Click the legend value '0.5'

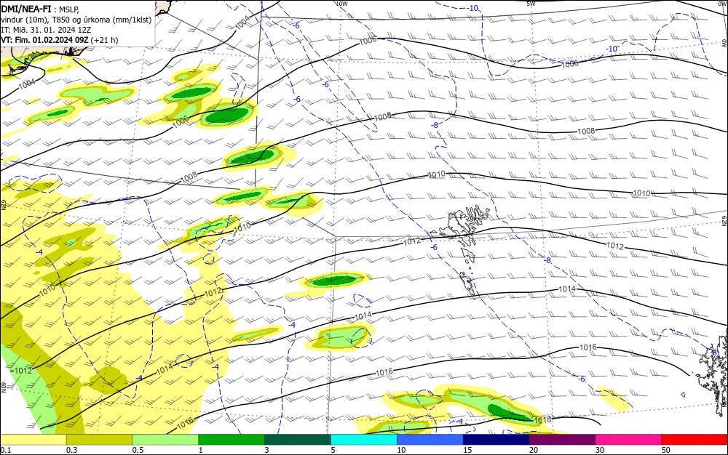click(138, 450)
